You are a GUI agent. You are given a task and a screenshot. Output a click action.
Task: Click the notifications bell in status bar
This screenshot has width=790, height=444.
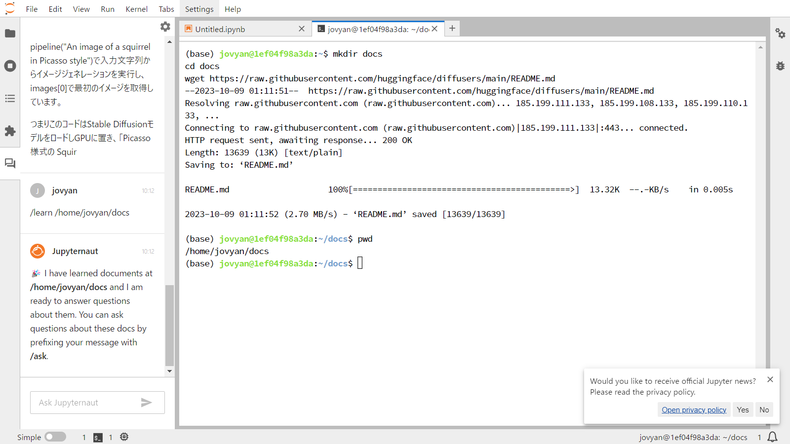tap(773, 437)
